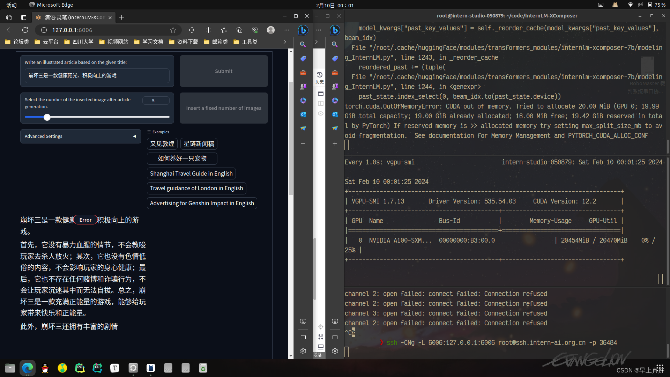
Task: Select the 又见敦煌 example
Action: [x=162, y=144]
